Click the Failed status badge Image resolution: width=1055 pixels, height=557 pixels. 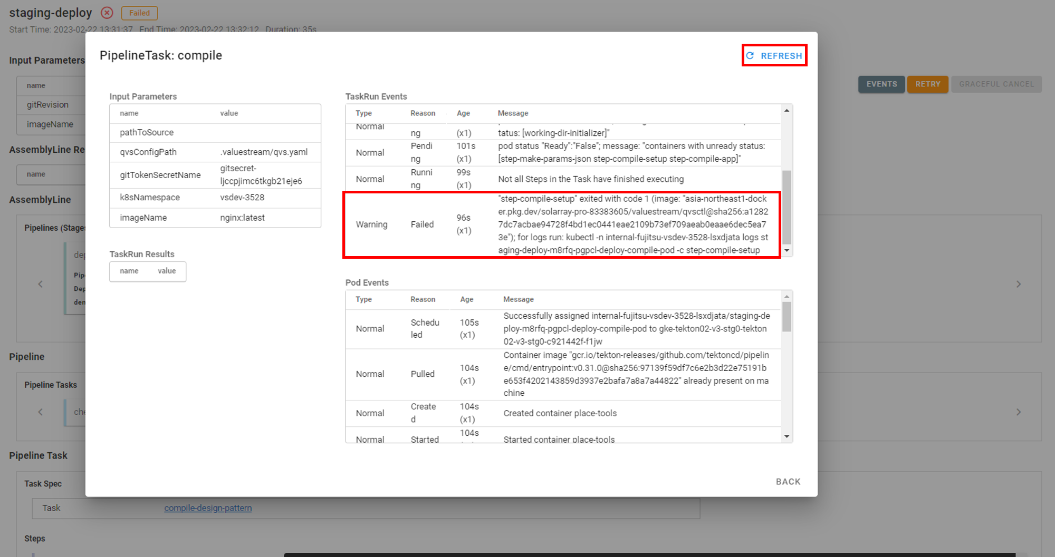(139, 13)
